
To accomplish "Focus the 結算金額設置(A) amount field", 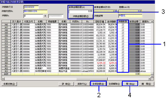I will [81, 11].
